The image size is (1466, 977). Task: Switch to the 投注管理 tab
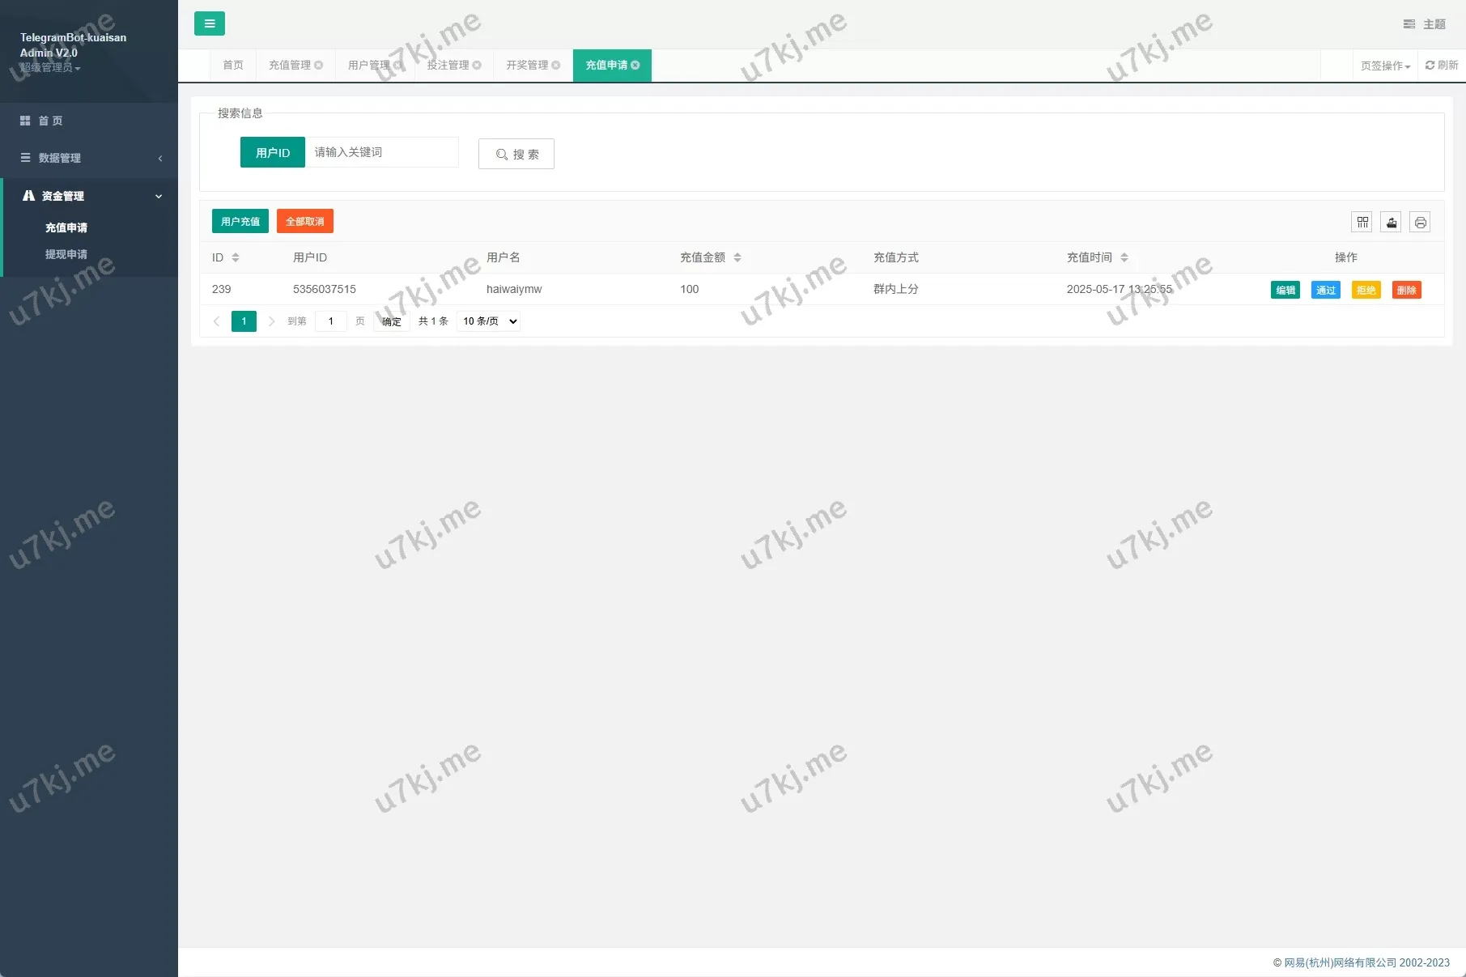pos(448,66)
